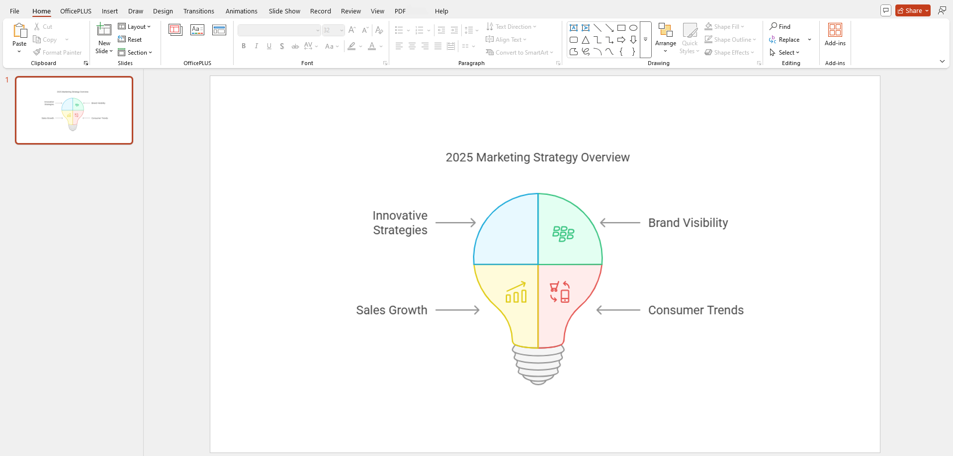Open Quick Styles gallery
Image resolution: width=953 pixels, height=456 pixels.
[690, 38]
